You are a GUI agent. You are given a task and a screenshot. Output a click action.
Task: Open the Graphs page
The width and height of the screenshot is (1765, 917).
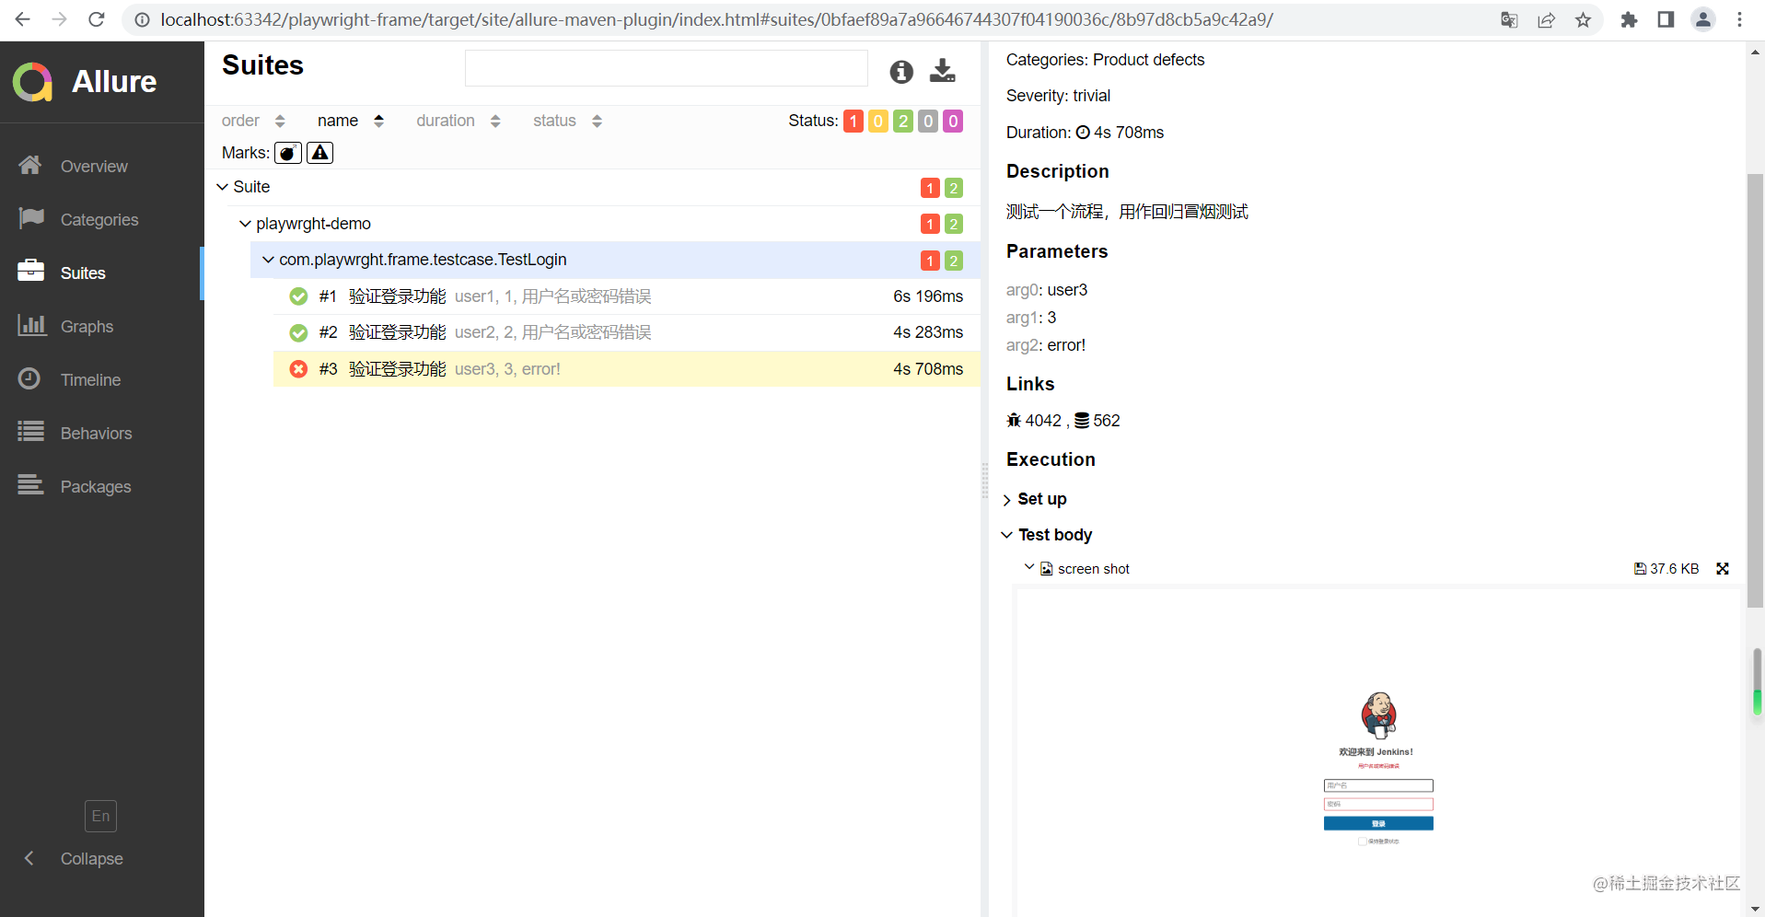pyautogui.click(x=101, y=327)
